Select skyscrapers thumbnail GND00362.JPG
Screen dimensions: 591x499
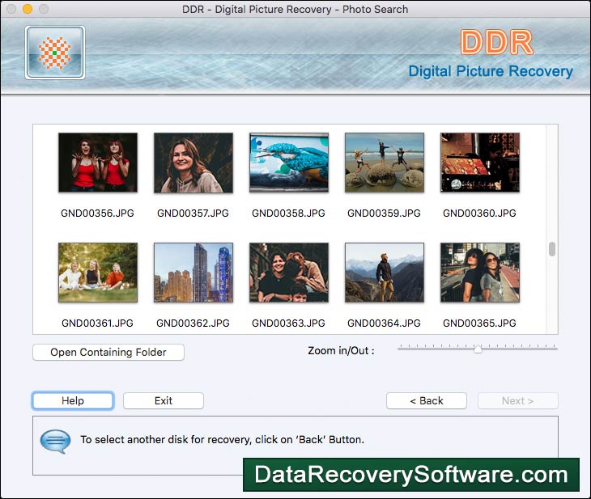pos(193,273)
